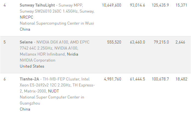The height and width of the screenshot is (113, 193).
Task: Click rank number 5 in the list
Action: (x=5, y=42)
